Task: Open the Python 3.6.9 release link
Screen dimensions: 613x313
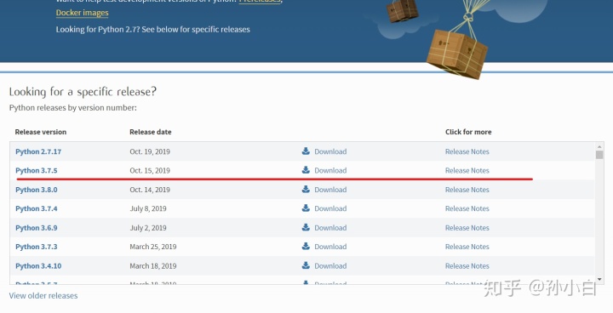Action: (x=37, y=228)
